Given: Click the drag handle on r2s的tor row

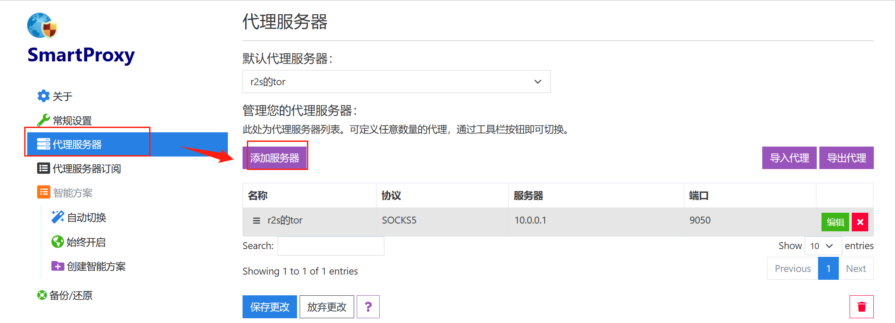Looking at the screenshot, I should click(256, 221).
